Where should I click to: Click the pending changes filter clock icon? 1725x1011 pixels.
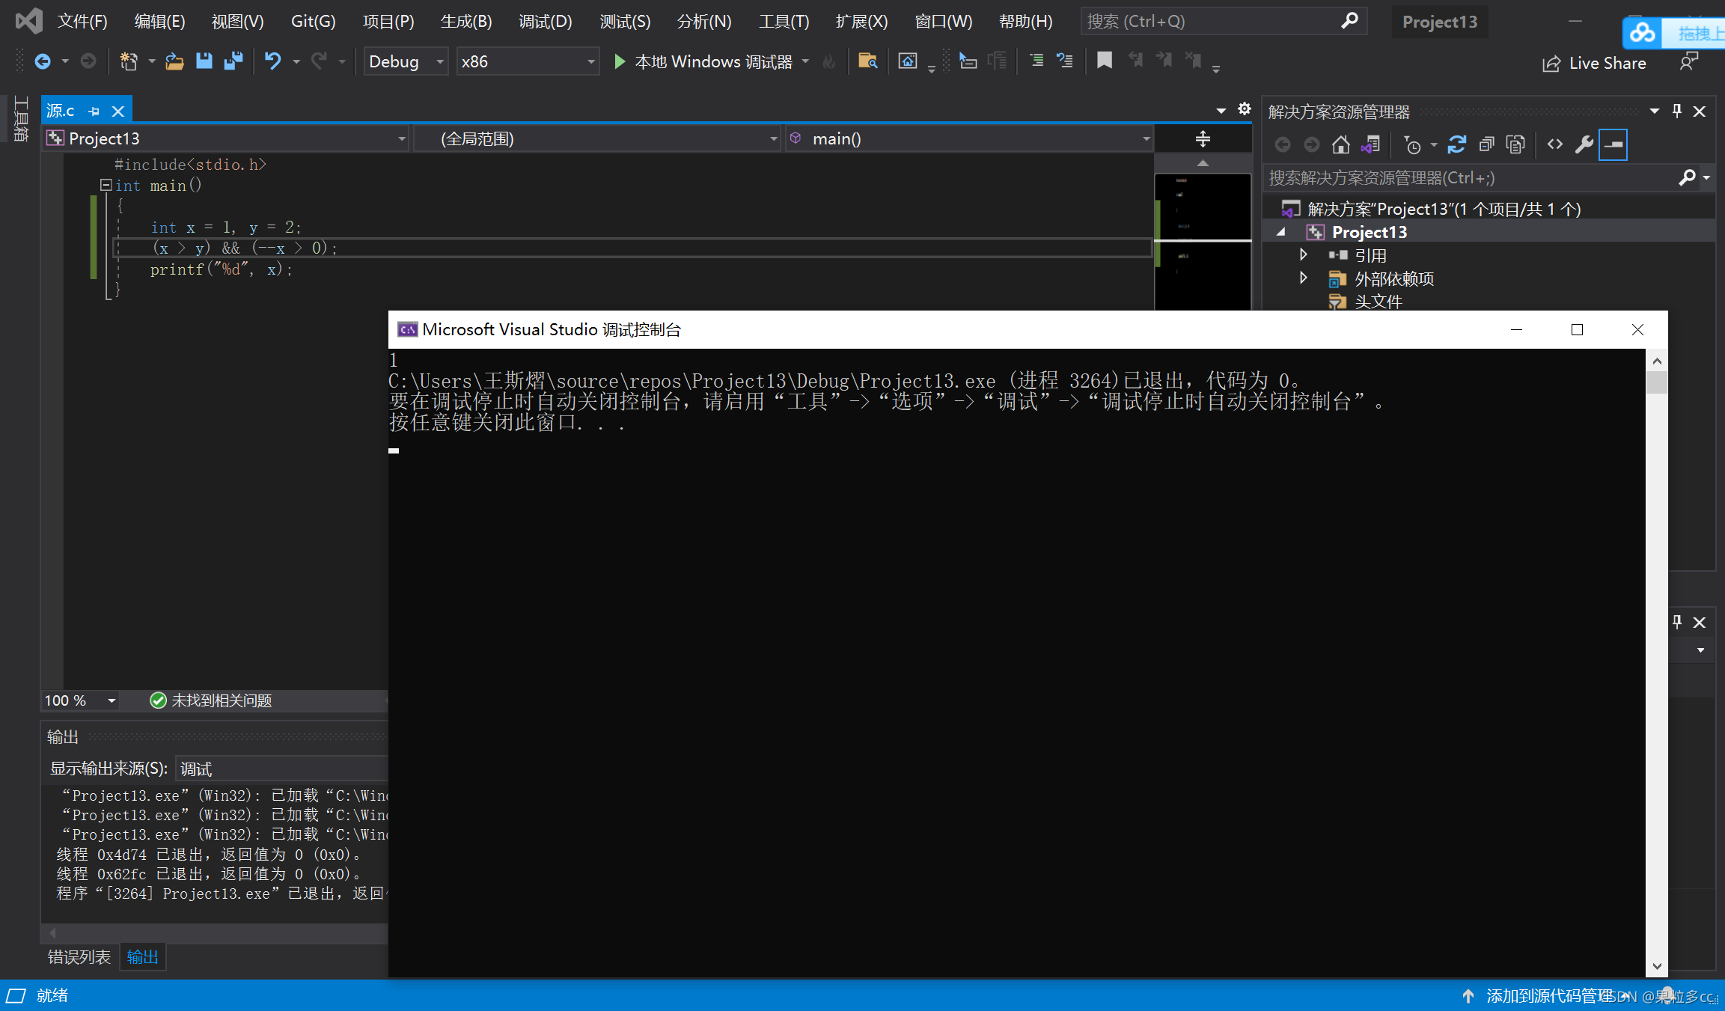click(1411, 144)
